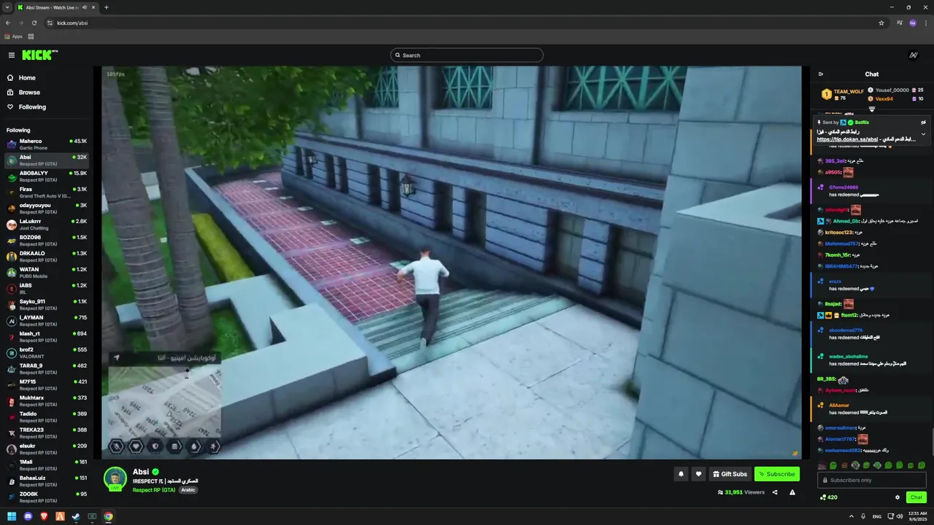Open Following in the sidebar
934x525 pixels.
point(45,107)
